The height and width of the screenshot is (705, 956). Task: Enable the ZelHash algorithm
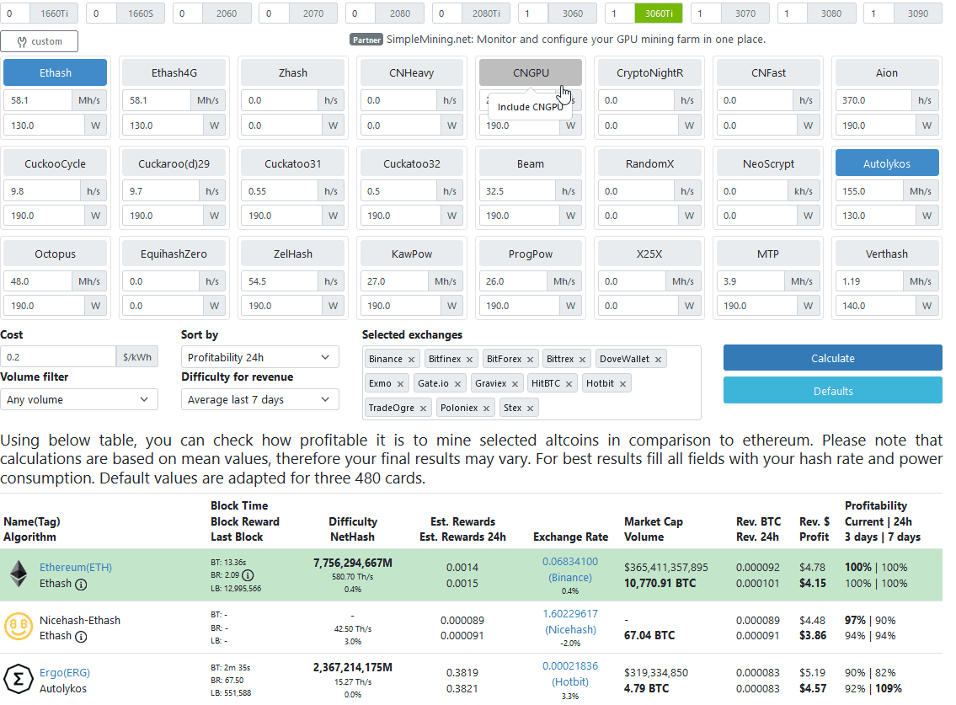292,254
